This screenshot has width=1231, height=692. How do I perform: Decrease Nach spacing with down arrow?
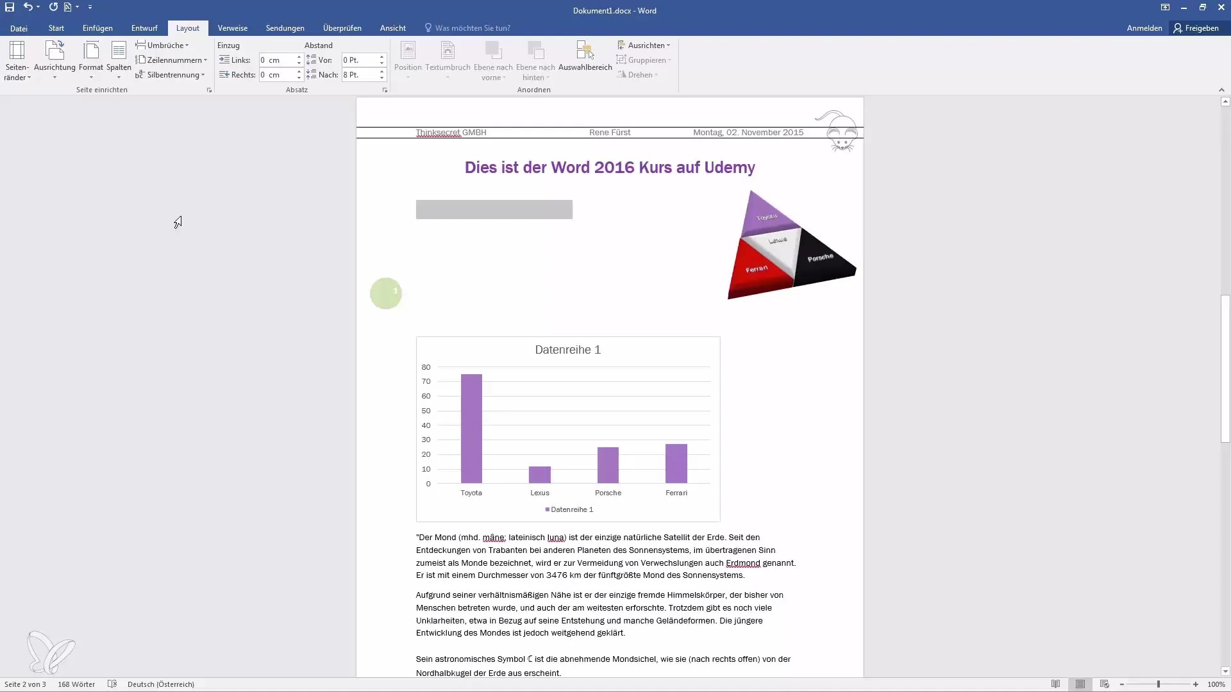click(x=381, y=78)
